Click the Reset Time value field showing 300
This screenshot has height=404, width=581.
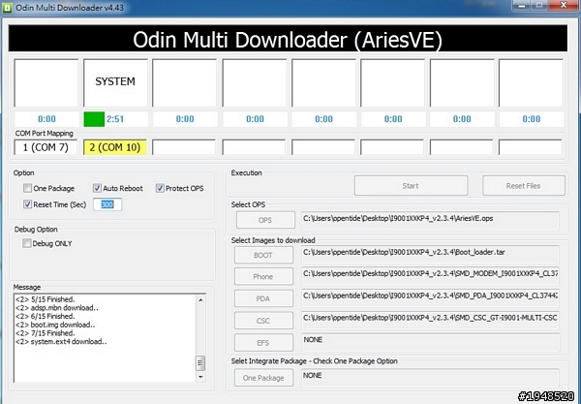(x=107, y=204)
